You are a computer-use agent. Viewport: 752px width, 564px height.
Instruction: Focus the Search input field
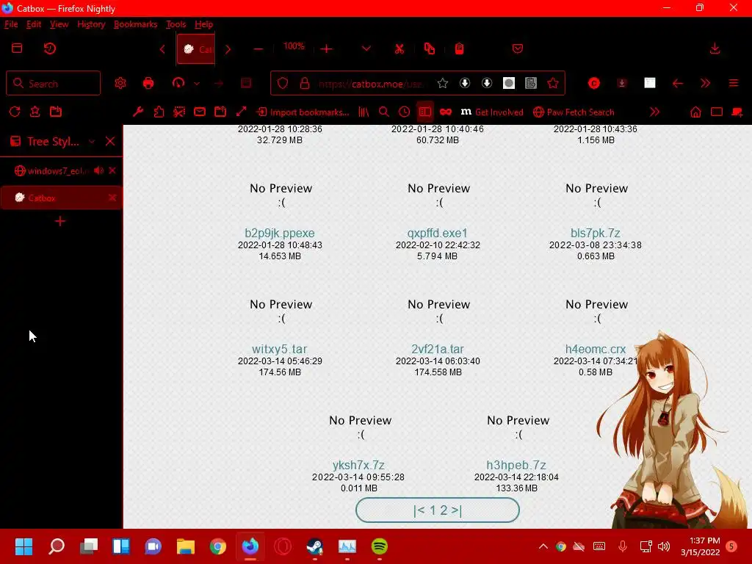point(53,84)
